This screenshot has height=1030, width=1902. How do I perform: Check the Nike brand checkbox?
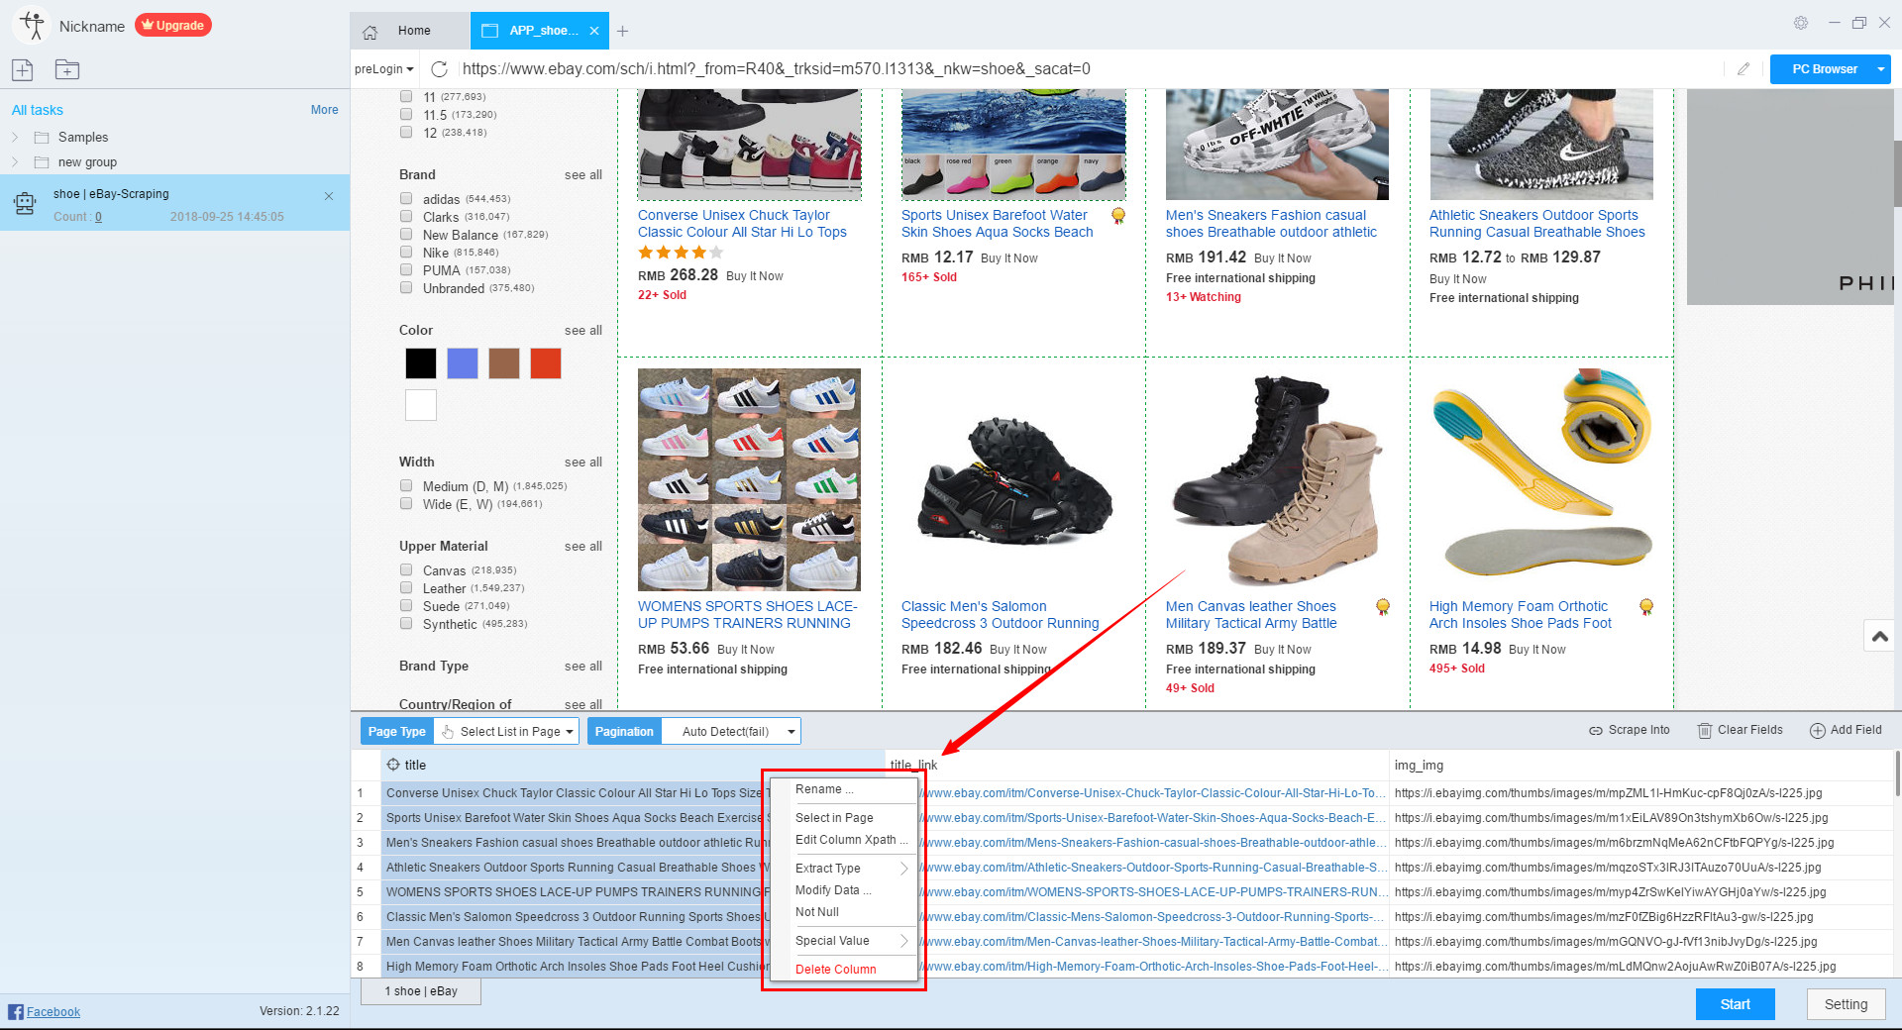point(406,252)
